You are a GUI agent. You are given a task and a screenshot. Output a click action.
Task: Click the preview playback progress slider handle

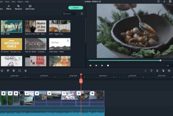point(160,60)
